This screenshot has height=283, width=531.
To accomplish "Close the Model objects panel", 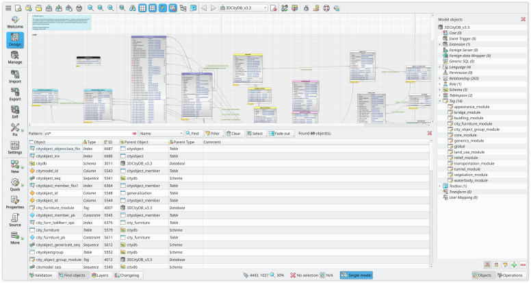I will coord(523,19).
